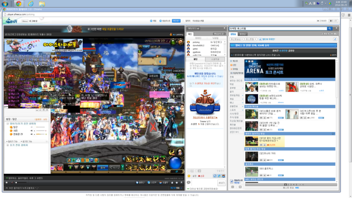Click the fullscreen link in top header
Screen dimensions: 352x198
[322, 20]
